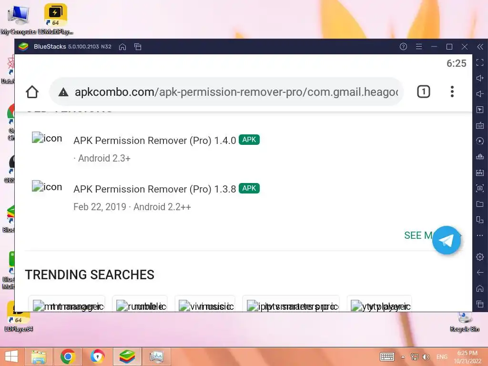Open the macro recorder icon in side toolbar

[480, 141]
